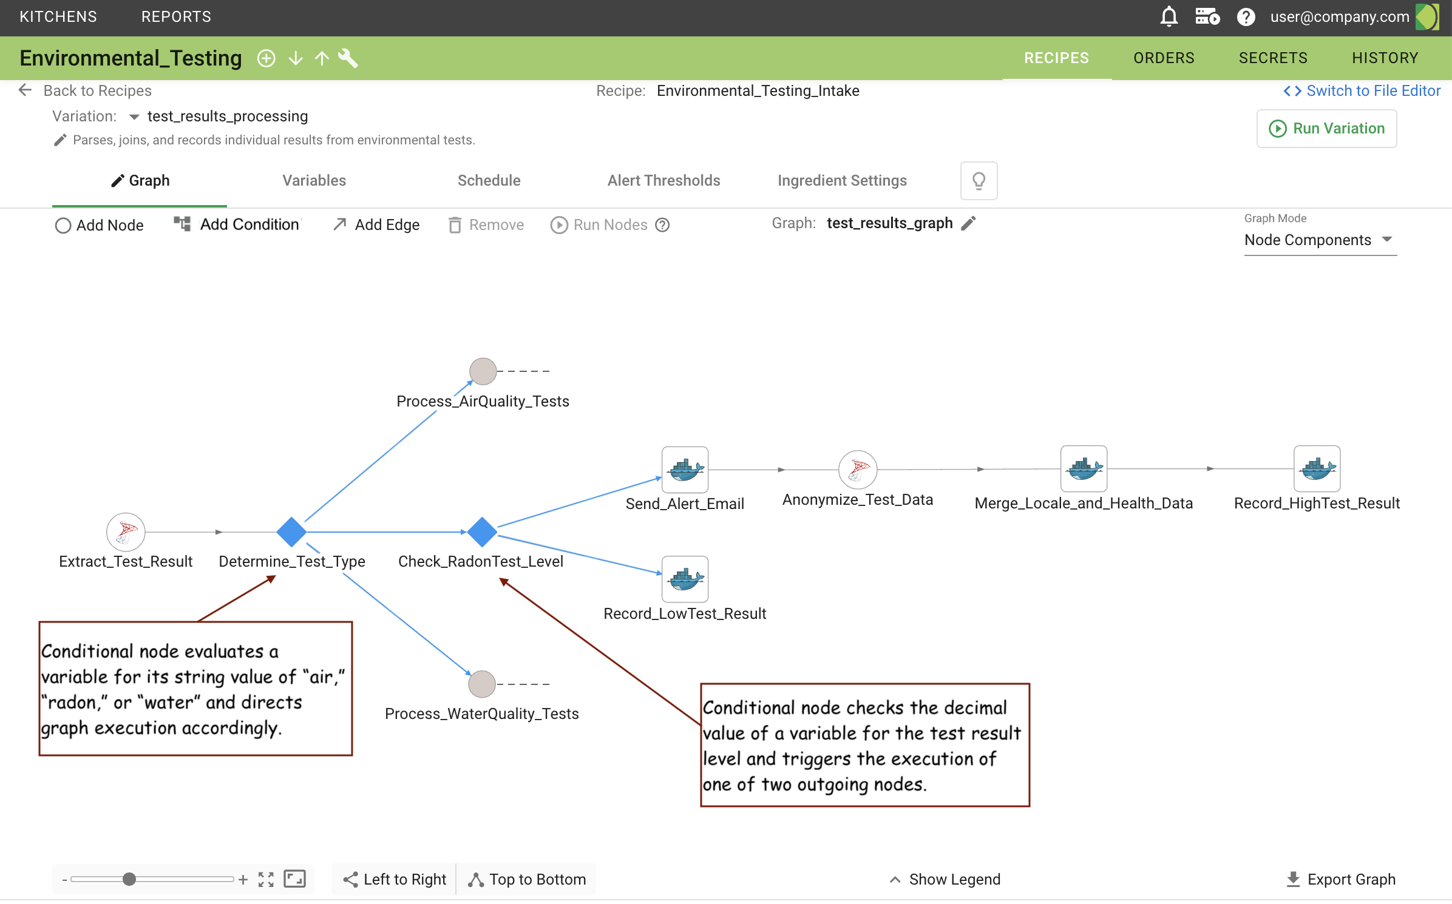This screenshot has width=1452, height=904.
Task: Switch layout to Left to Right
Action: click(x=395, y=879)
